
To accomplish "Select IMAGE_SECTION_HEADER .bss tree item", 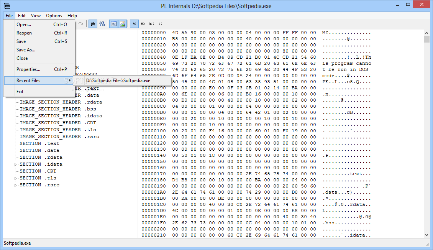I will point(58,109).
